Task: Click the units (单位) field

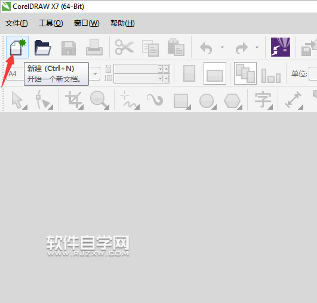Action: coord(313,74)
